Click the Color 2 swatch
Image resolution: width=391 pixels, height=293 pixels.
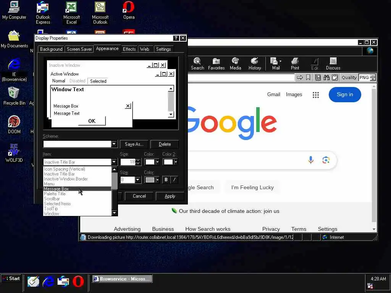[168, 162]
